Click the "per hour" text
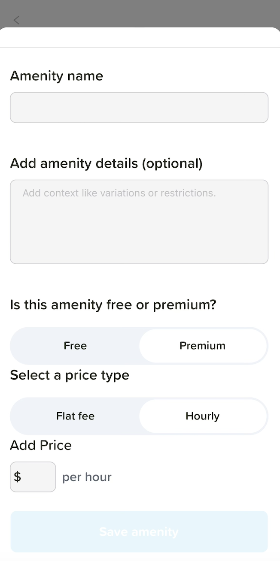Image resolution: width=280 pixels, height=561 pixels. [x=87, y=477]
